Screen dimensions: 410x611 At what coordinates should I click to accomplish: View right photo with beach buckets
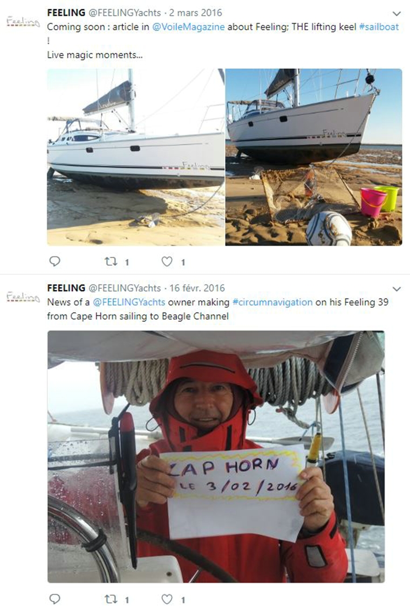[313, 157]
